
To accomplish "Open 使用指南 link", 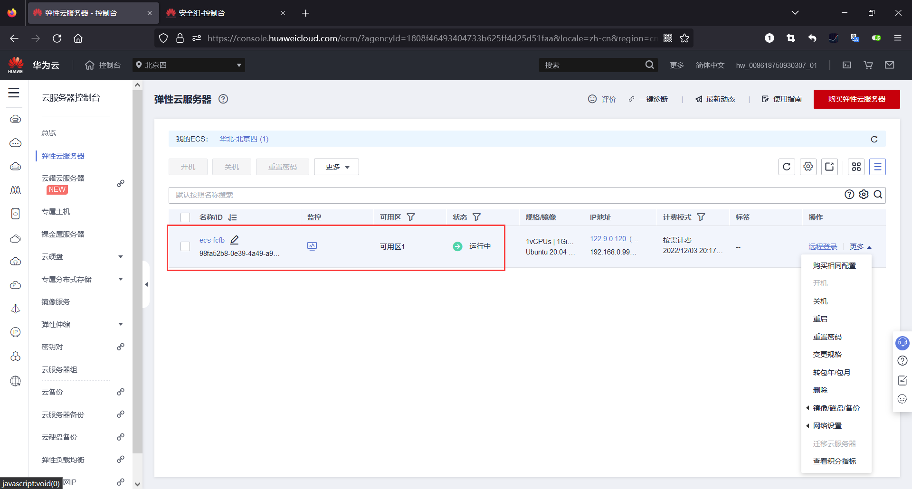I will 781,99.
